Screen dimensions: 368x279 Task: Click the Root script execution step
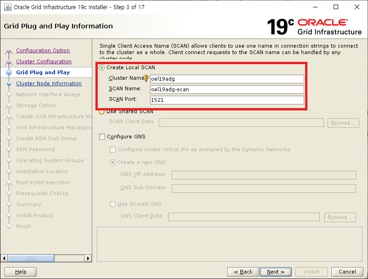(43, 182)
